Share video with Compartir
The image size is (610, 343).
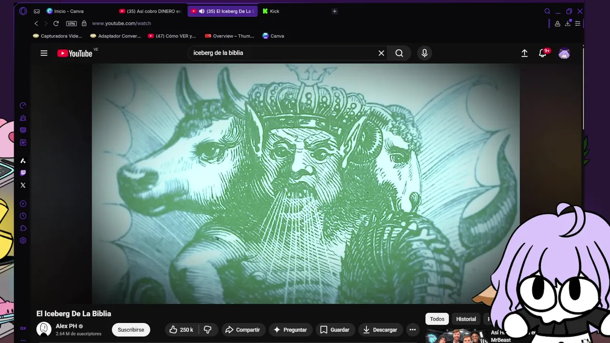243,330
